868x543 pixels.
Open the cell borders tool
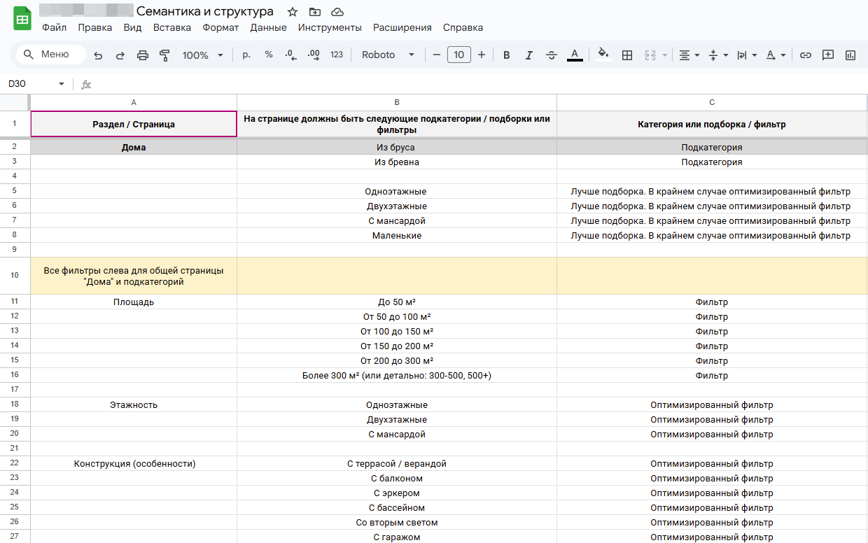pos(627,55)
